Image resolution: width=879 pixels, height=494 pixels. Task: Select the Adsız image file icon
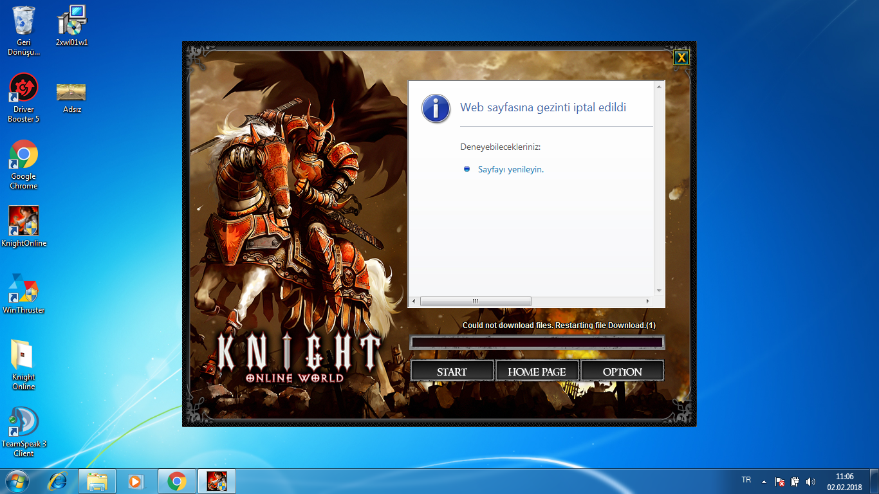71,97
